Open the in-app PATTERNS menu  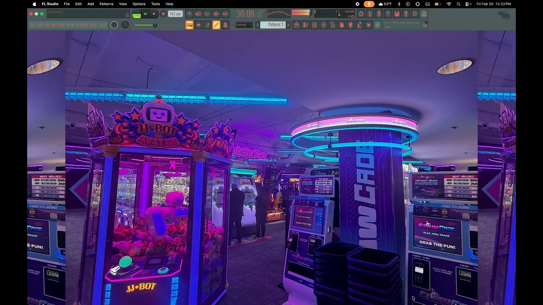coord(59,25)
